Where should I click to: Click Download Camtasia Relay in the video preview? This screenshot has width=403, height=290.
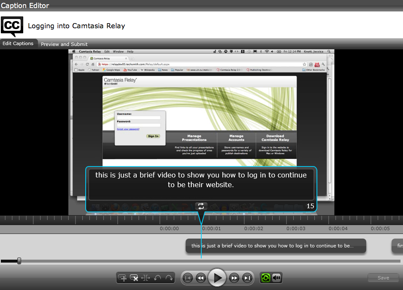coord(275,138)
